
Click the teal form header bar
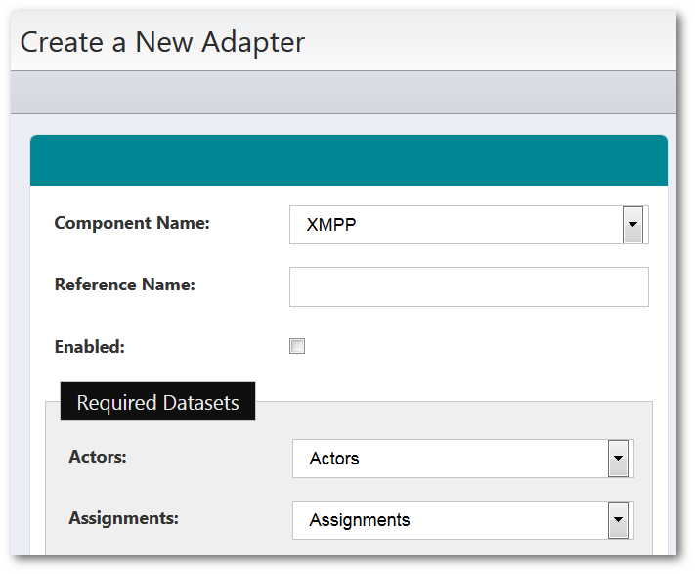coord(348,160)
